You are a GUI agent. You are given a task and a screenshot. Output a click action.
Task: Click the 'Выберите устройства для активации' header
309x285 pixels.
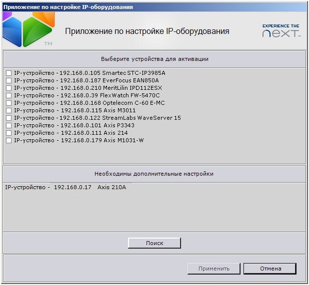[154, 59]
